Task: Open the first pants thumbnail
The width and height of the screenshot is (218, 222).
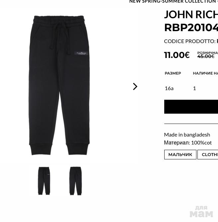Action: (44, 181)
